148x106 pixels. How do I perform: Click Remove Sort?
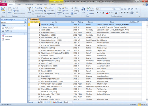(38, 14)
